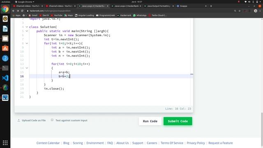Open a new browser tab with plus
The width and height of the screenshot is (263, 148).
[x=211, y=6]
